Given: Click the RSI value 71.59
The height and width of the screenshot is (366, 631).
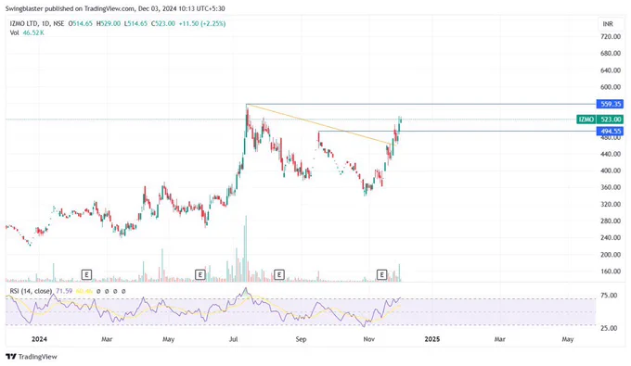Looking at the screenshot, I should tap(64, 291).
